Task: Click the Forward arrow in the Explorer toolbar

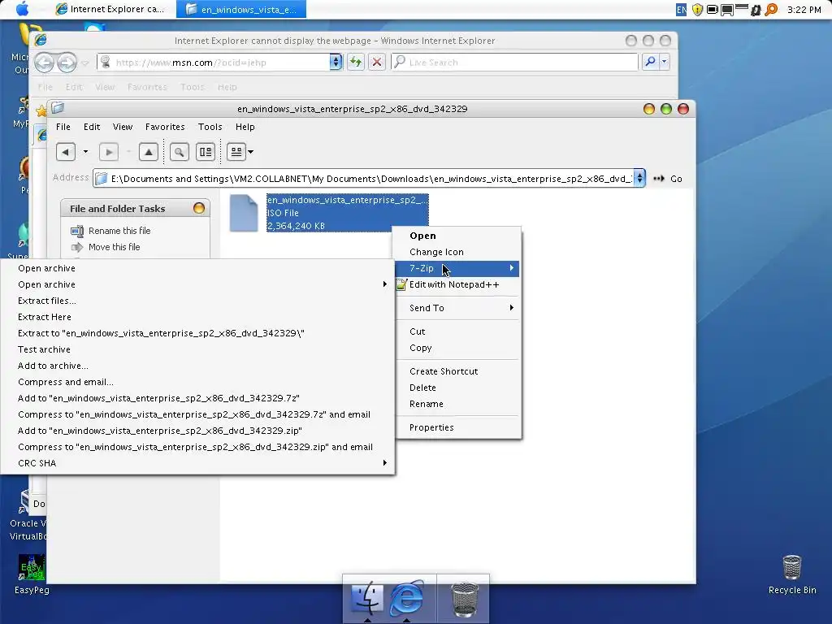Action: point(109,152)
